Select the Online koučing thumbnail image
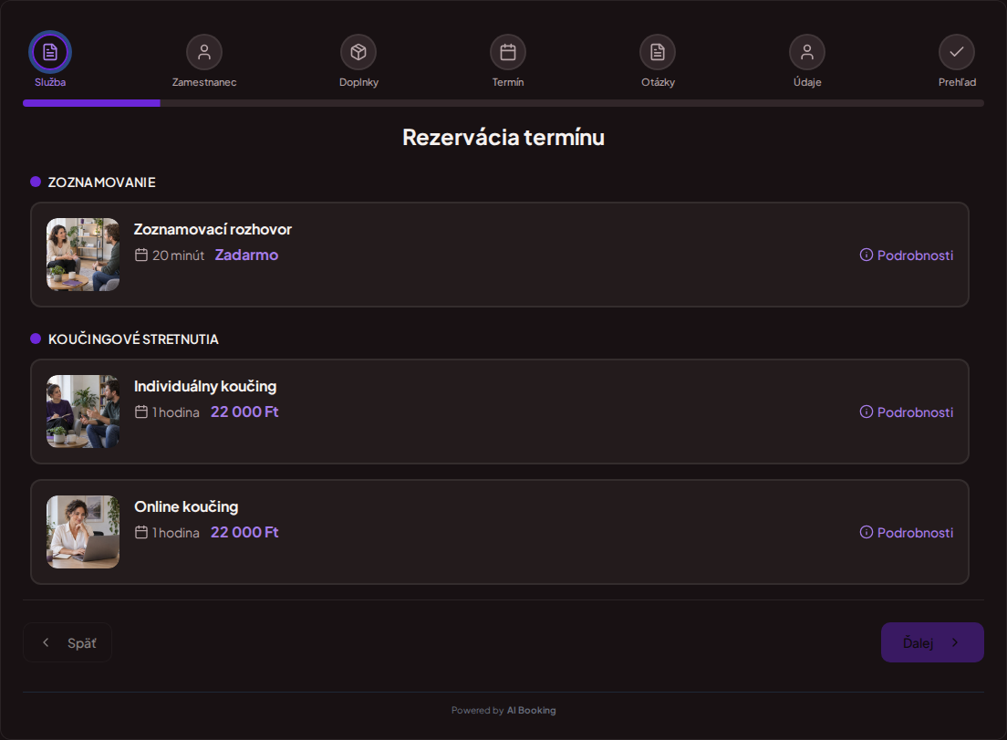Viewport: 1007px width, 740px height. pyautogui.click(x=83, y=532)
